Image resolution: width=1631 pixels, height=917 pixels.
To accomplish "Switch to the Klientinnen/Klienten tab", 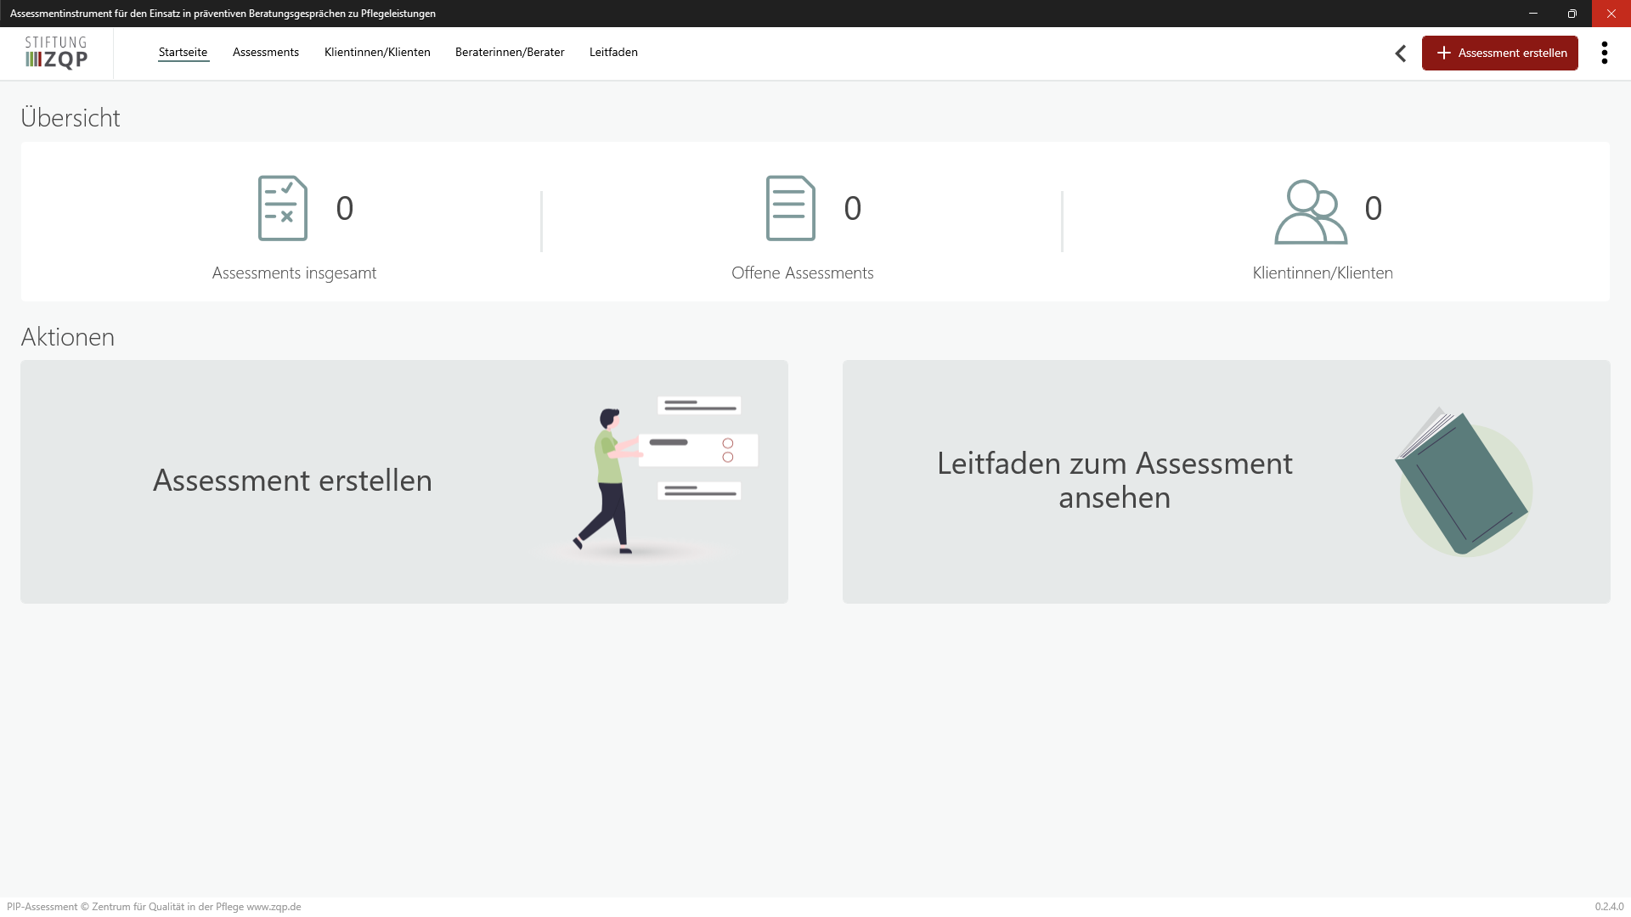I will 377,53.
